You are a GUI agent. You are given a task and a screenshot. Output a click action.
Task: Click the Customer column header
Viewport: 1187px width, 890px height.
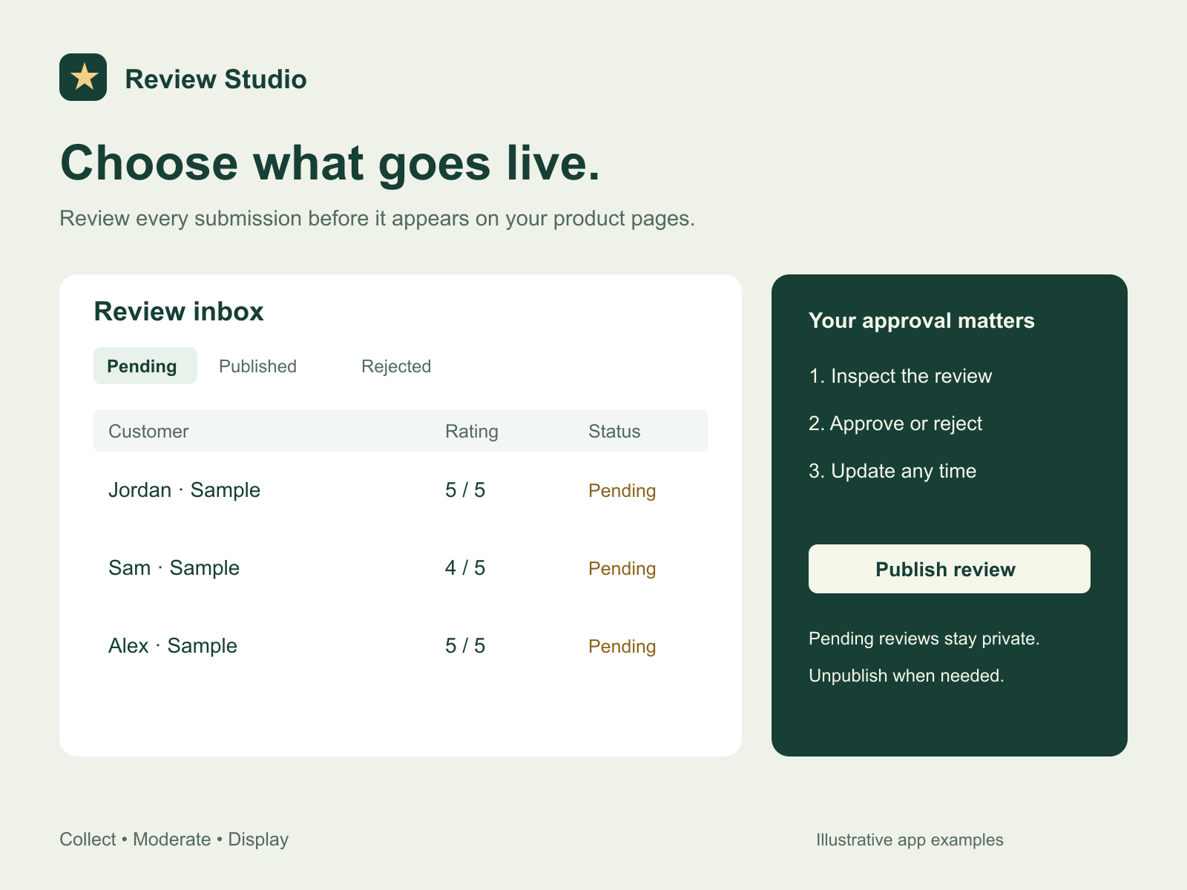[148, 431]
